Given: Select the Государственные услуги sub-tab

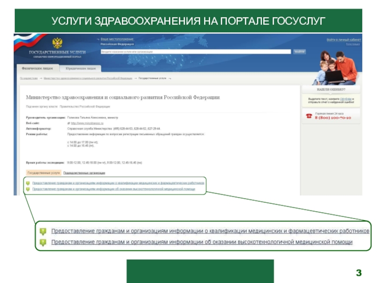Looking at the screenshot, I should pos(43,173).
